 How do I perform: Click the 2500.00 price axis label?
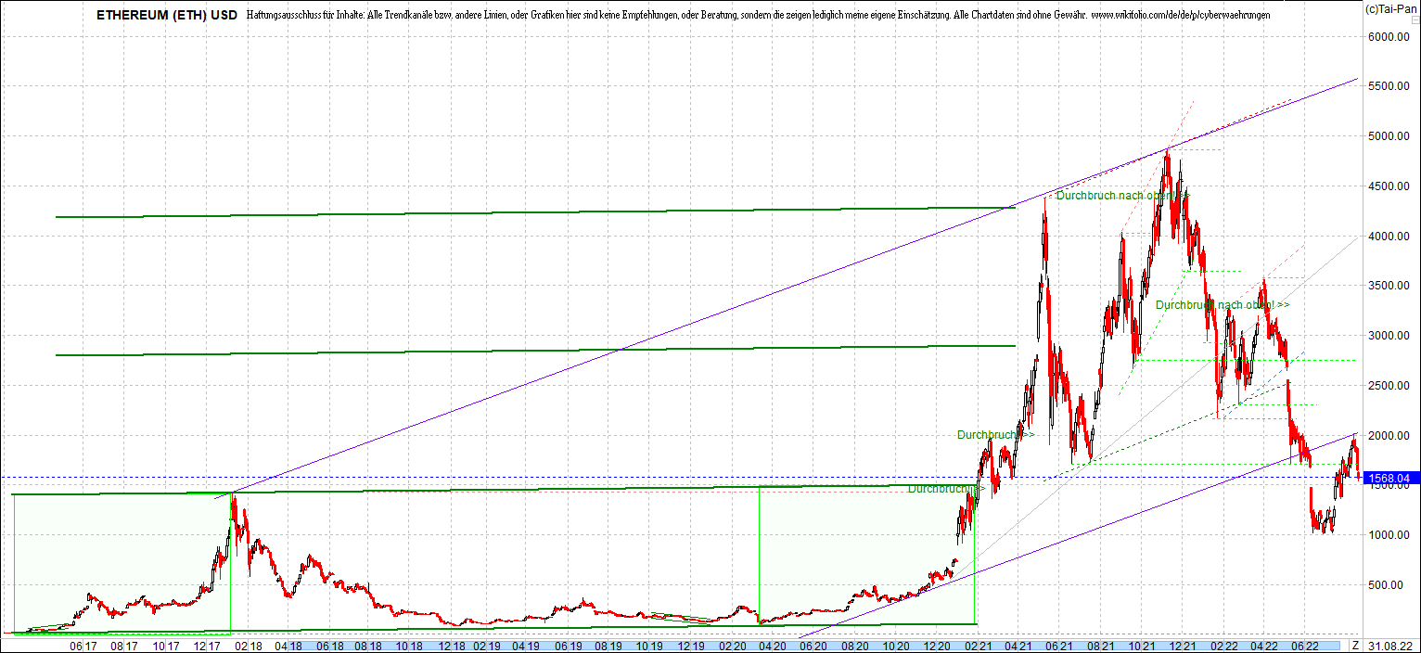1388,386
